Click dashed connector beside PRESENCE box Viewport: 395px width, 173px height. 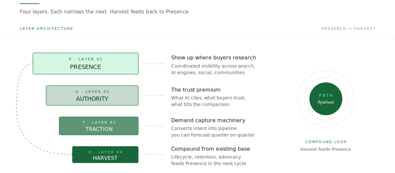[x=154, y=63]
